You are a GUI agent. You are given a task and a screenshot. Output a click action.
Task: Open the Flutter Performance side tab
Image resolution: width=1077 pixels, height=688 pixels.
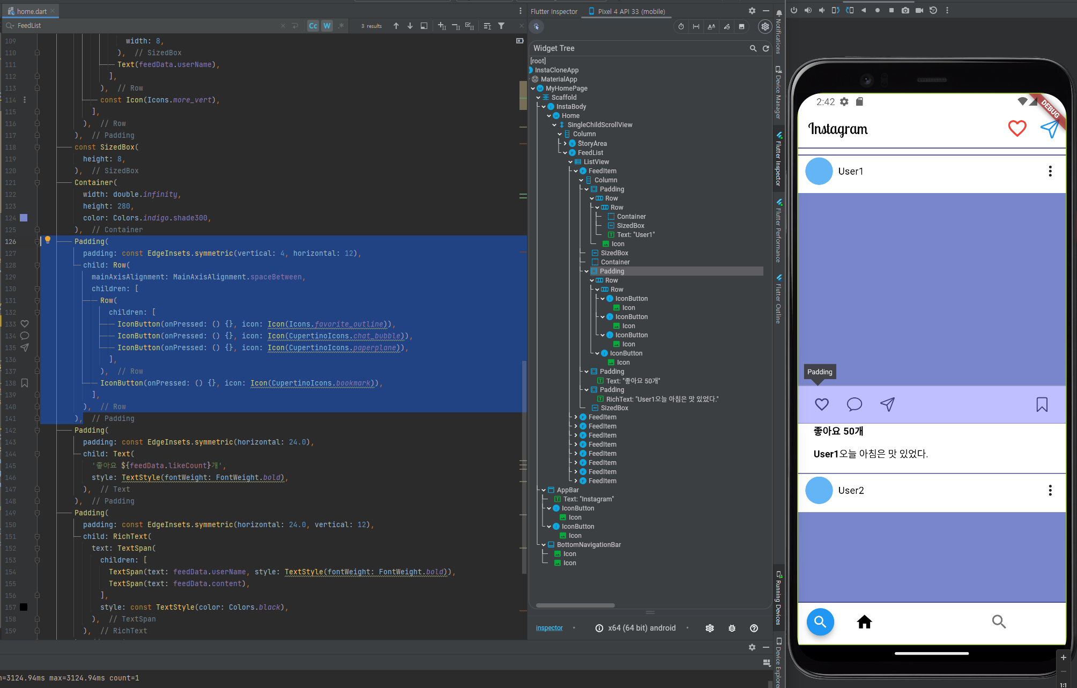coord(778,231)
